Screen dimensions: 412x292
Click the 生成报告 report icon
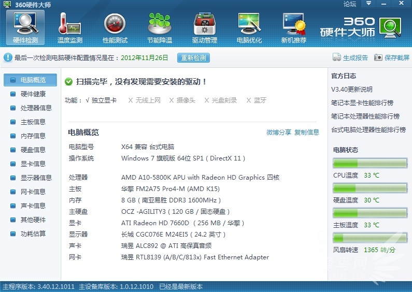[x=336, y=57]
